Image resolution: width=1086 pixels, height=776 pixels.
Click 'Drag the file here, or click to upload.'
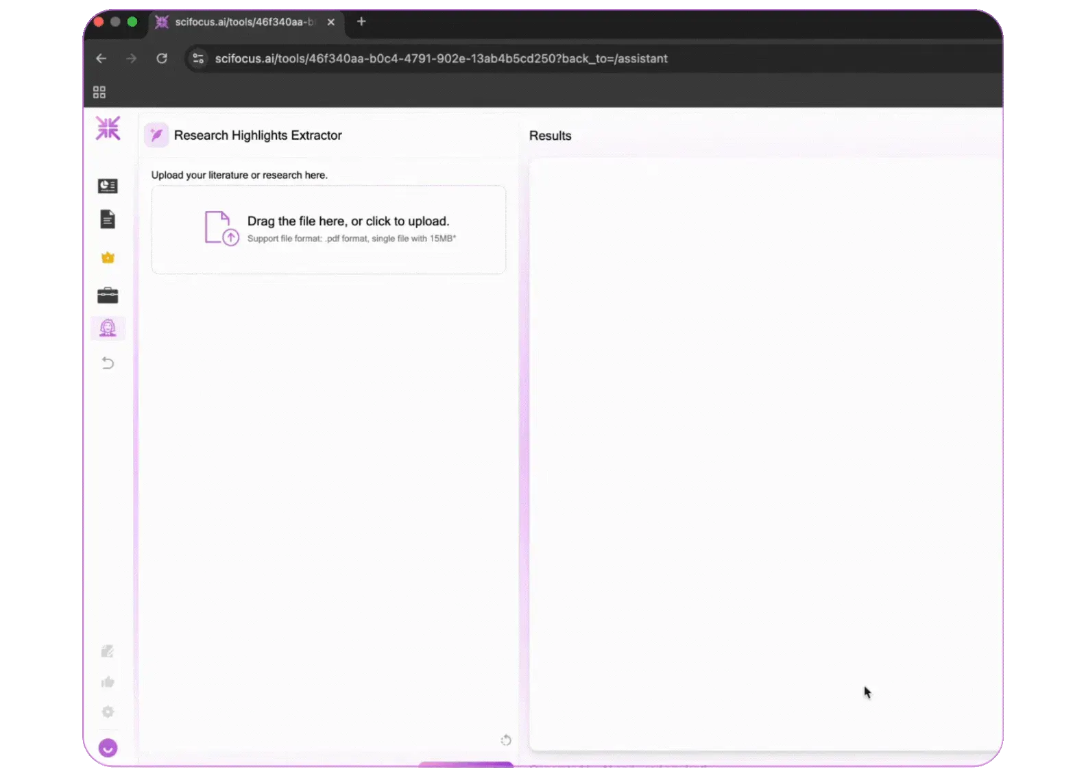348,221
